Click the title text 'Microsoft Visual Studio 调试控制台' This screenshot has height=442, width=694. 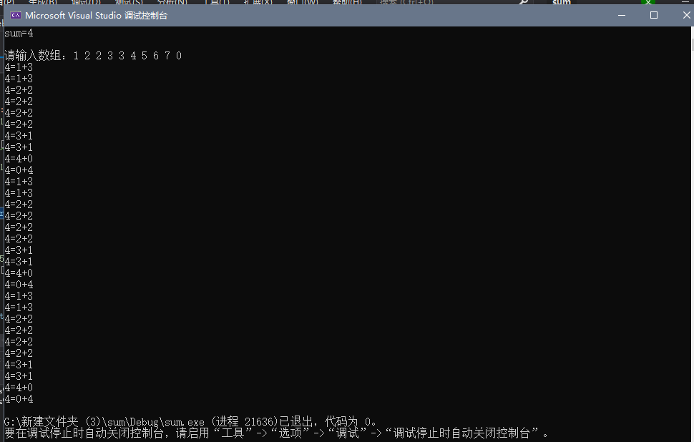click(x=97, y=16)
